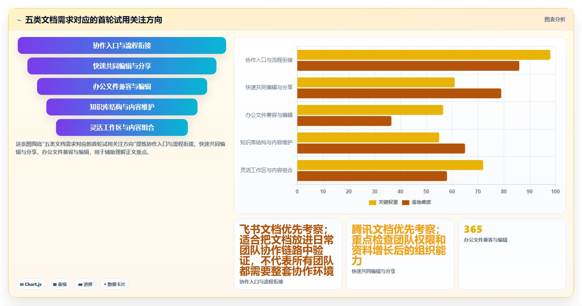Click the 图表分析 label in the header
Viewport: 582px width, 306px height.
pyautogui.click(x=555, y=19)
